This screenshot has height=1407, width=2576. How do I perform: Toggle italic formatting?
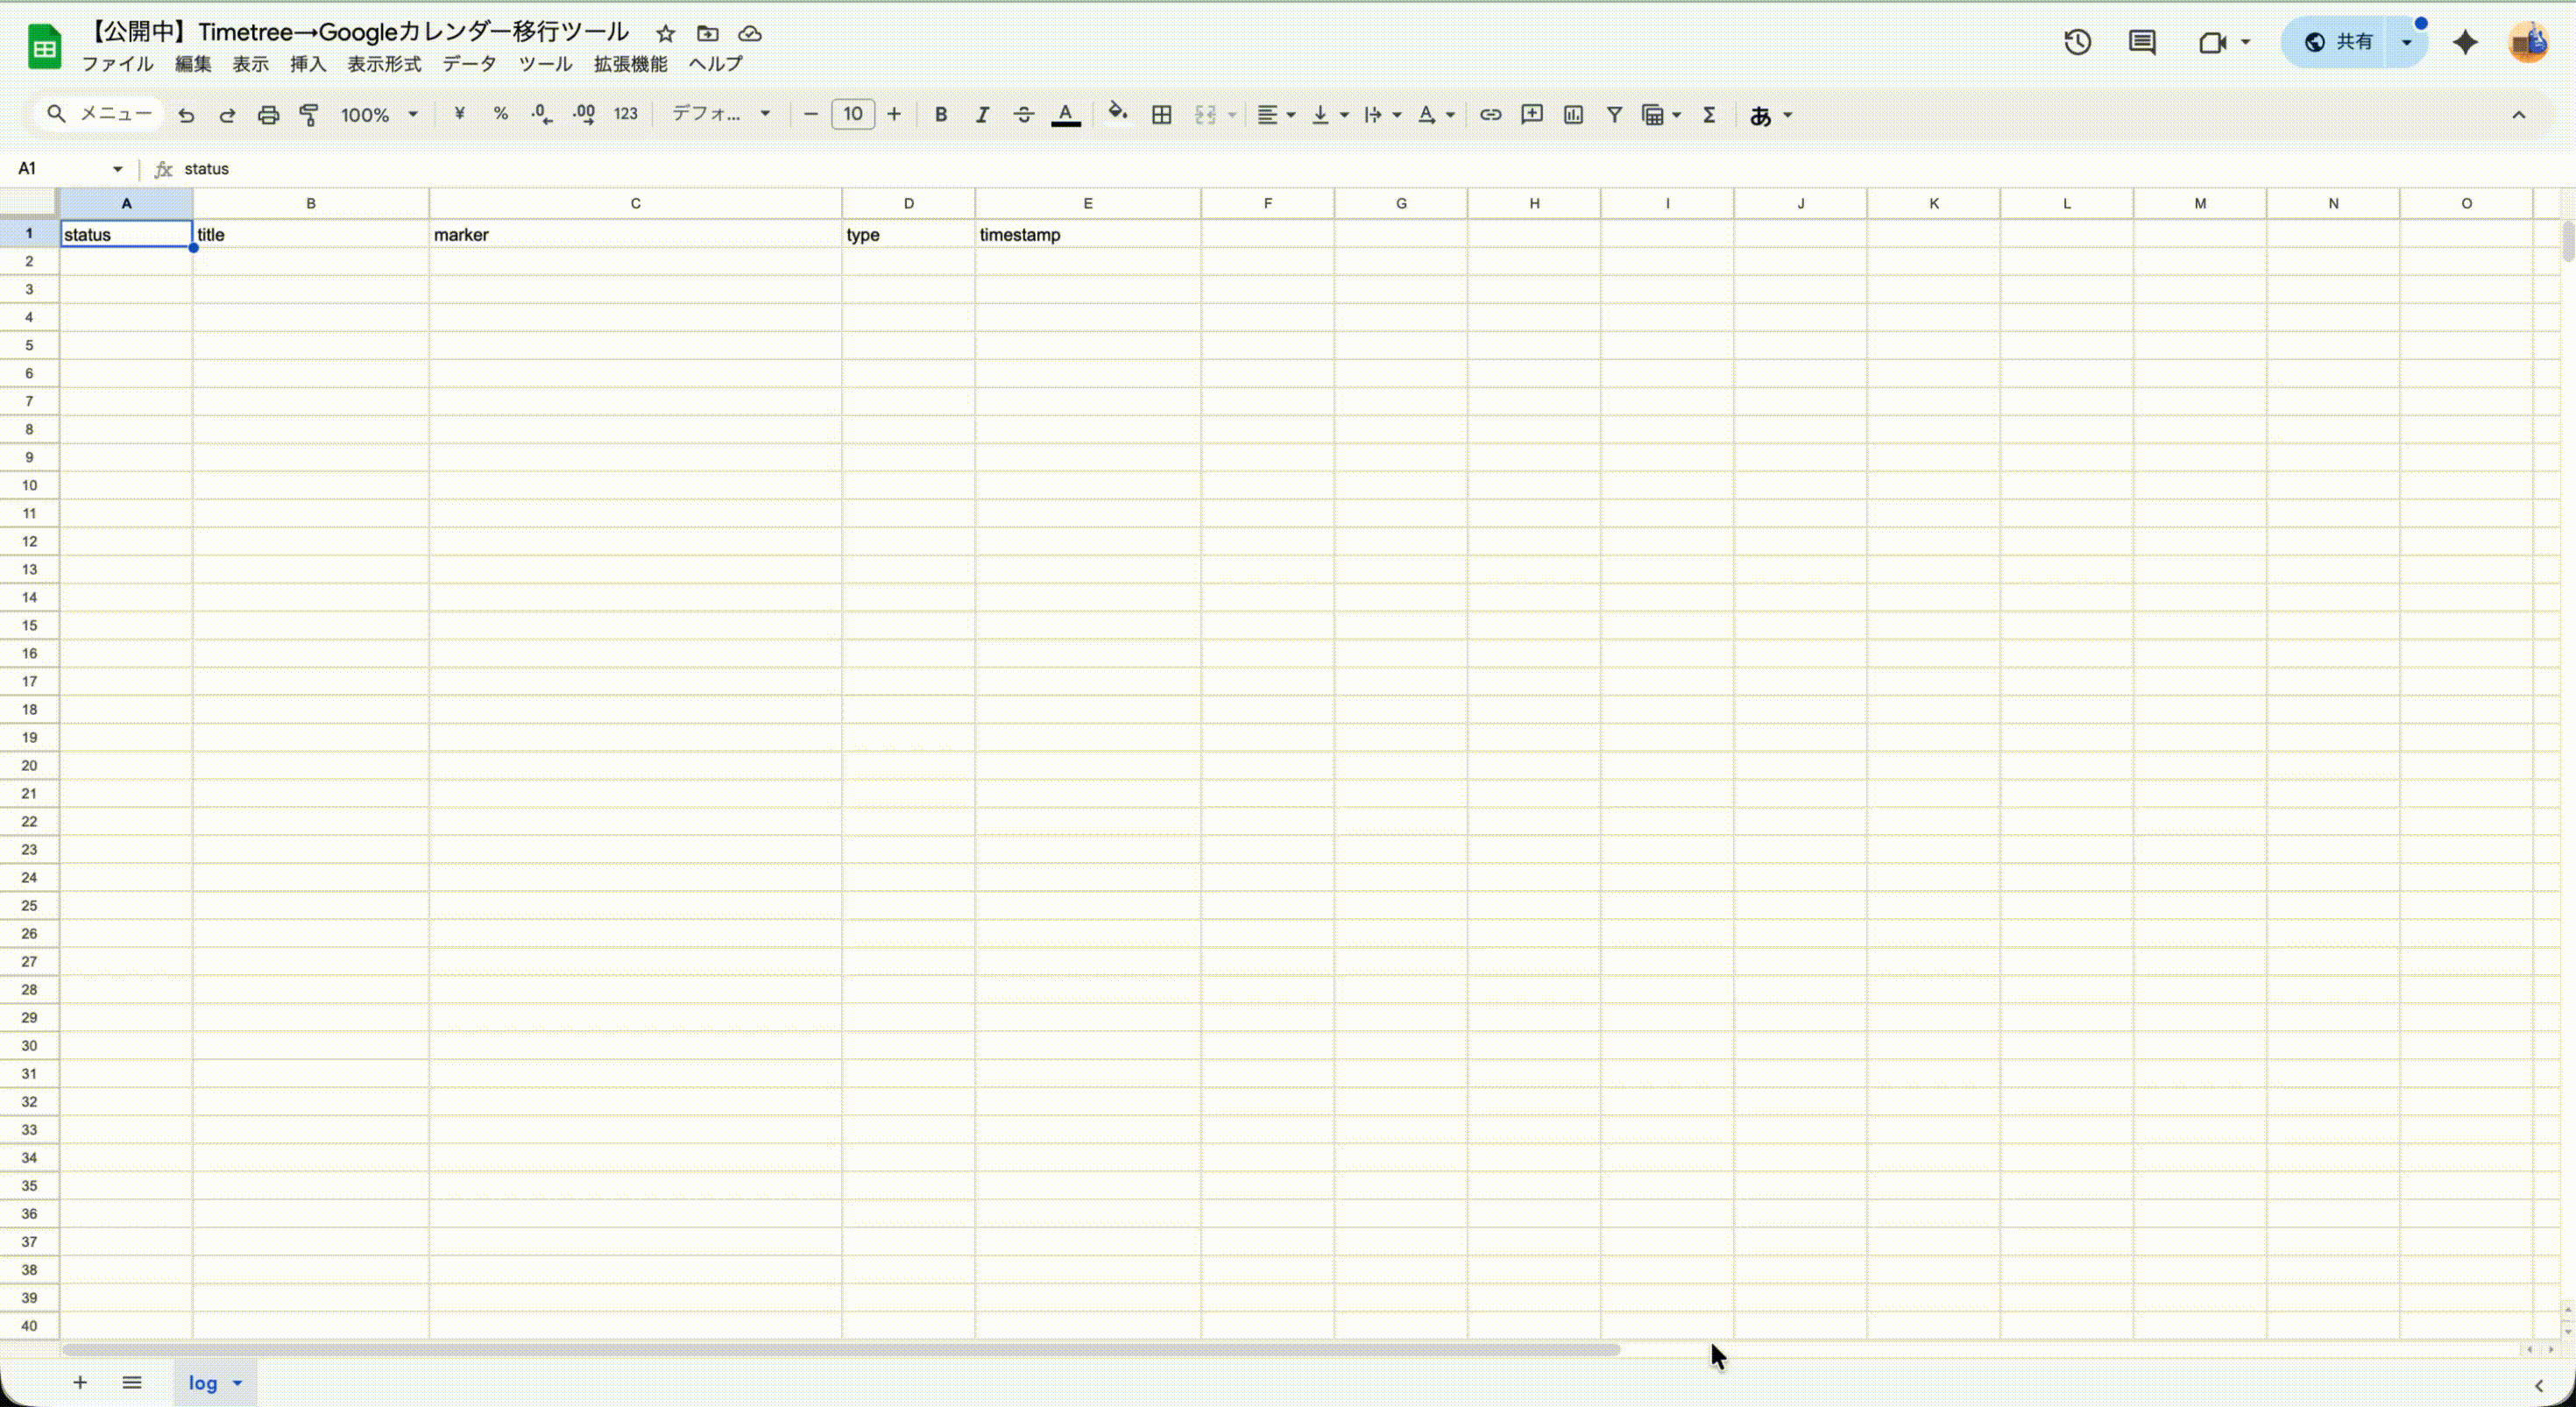pos(982,115)
